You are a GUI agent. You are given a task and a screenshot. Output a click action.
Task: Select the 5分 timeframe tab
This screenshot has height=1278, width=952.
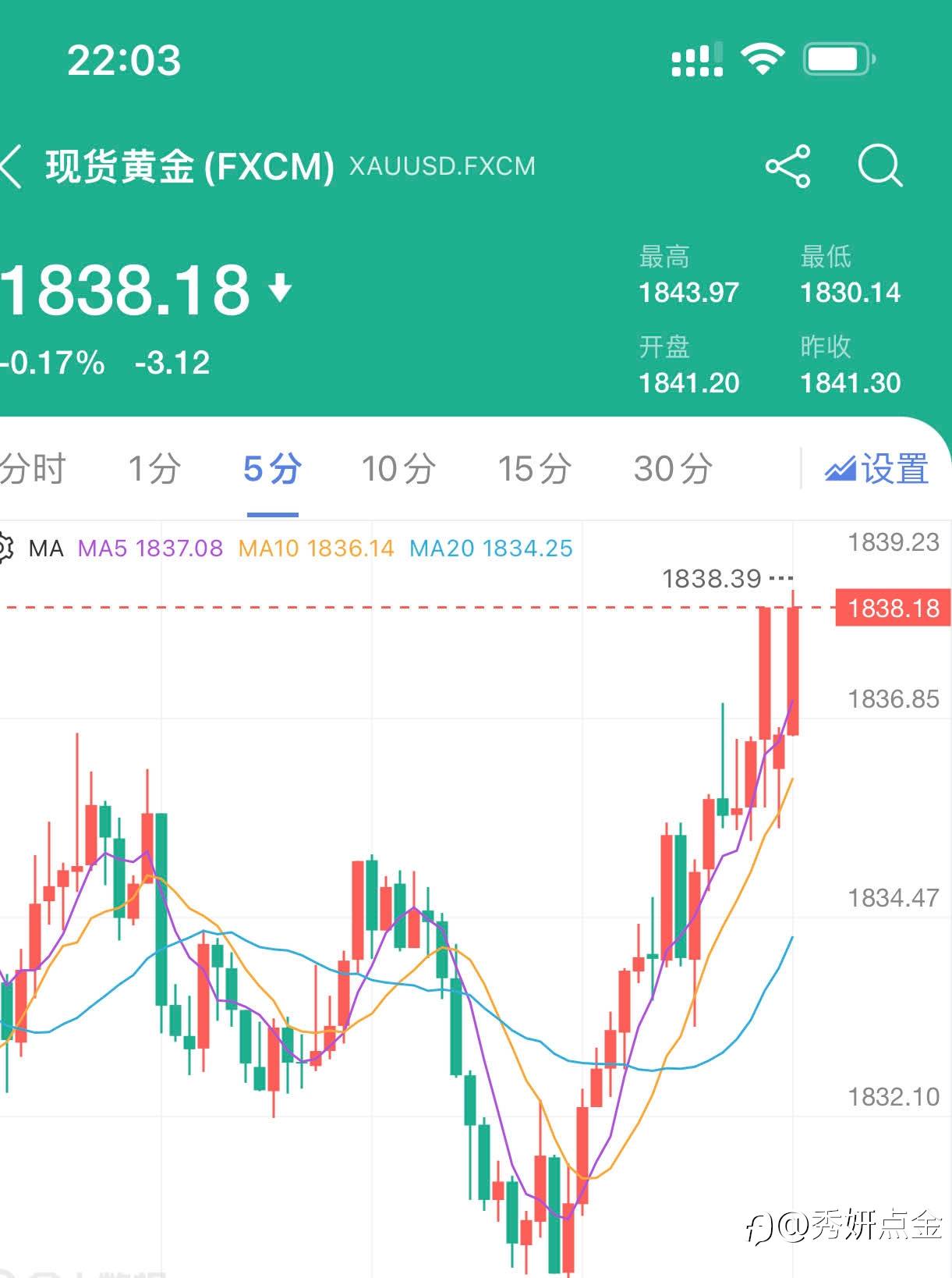coord(272,470)
